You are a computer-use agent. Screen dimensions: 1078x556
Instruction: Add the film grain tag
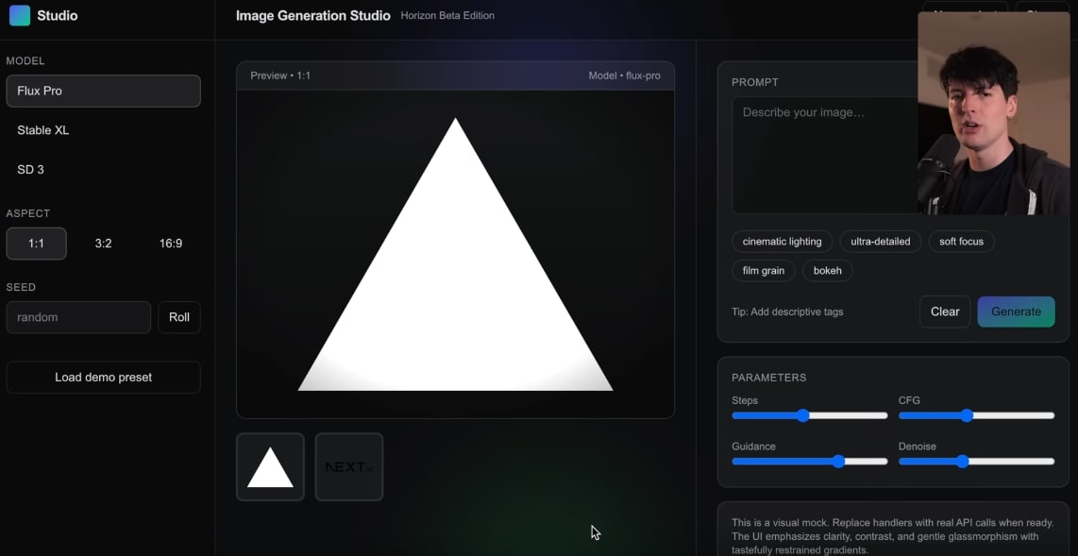(763, 271)
